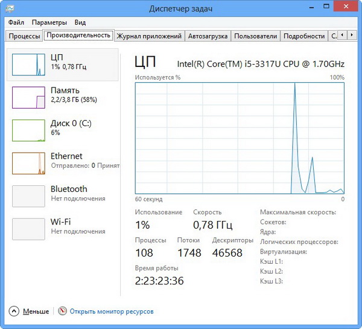The width and height of the screenshot is (362, 329).
Task: Click the large CPU usage graph
Action: pyautogui.click(x=240, y=138)
